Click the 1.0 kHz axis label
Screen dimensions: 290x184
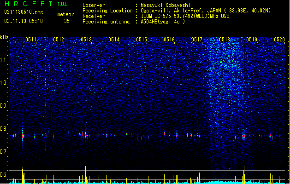pyautogui.click(x=4, y=83)
